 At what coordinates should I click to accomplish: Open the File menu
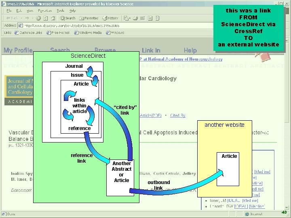[x=9, y=10]
